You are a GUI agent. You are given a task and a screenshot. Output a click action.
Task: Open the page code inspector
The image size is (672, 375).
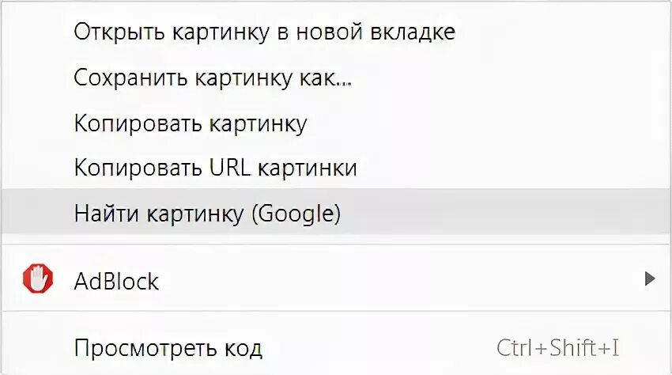click(x=168, y=347)
